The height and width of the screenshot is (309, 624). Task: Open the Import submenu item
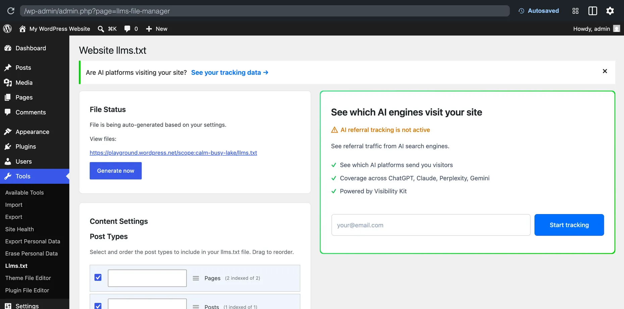pos(14,205)
